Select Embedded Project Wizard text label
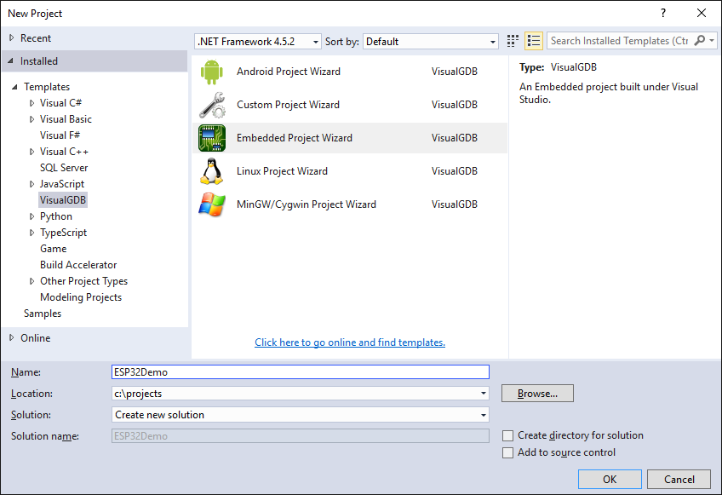Image resolution: width=722 pixels, height=495 pixels. 295,138
